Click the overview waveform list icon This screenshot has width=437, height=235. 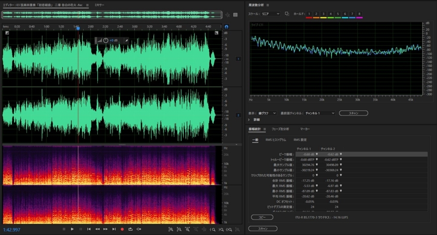[x=235, y=15]
